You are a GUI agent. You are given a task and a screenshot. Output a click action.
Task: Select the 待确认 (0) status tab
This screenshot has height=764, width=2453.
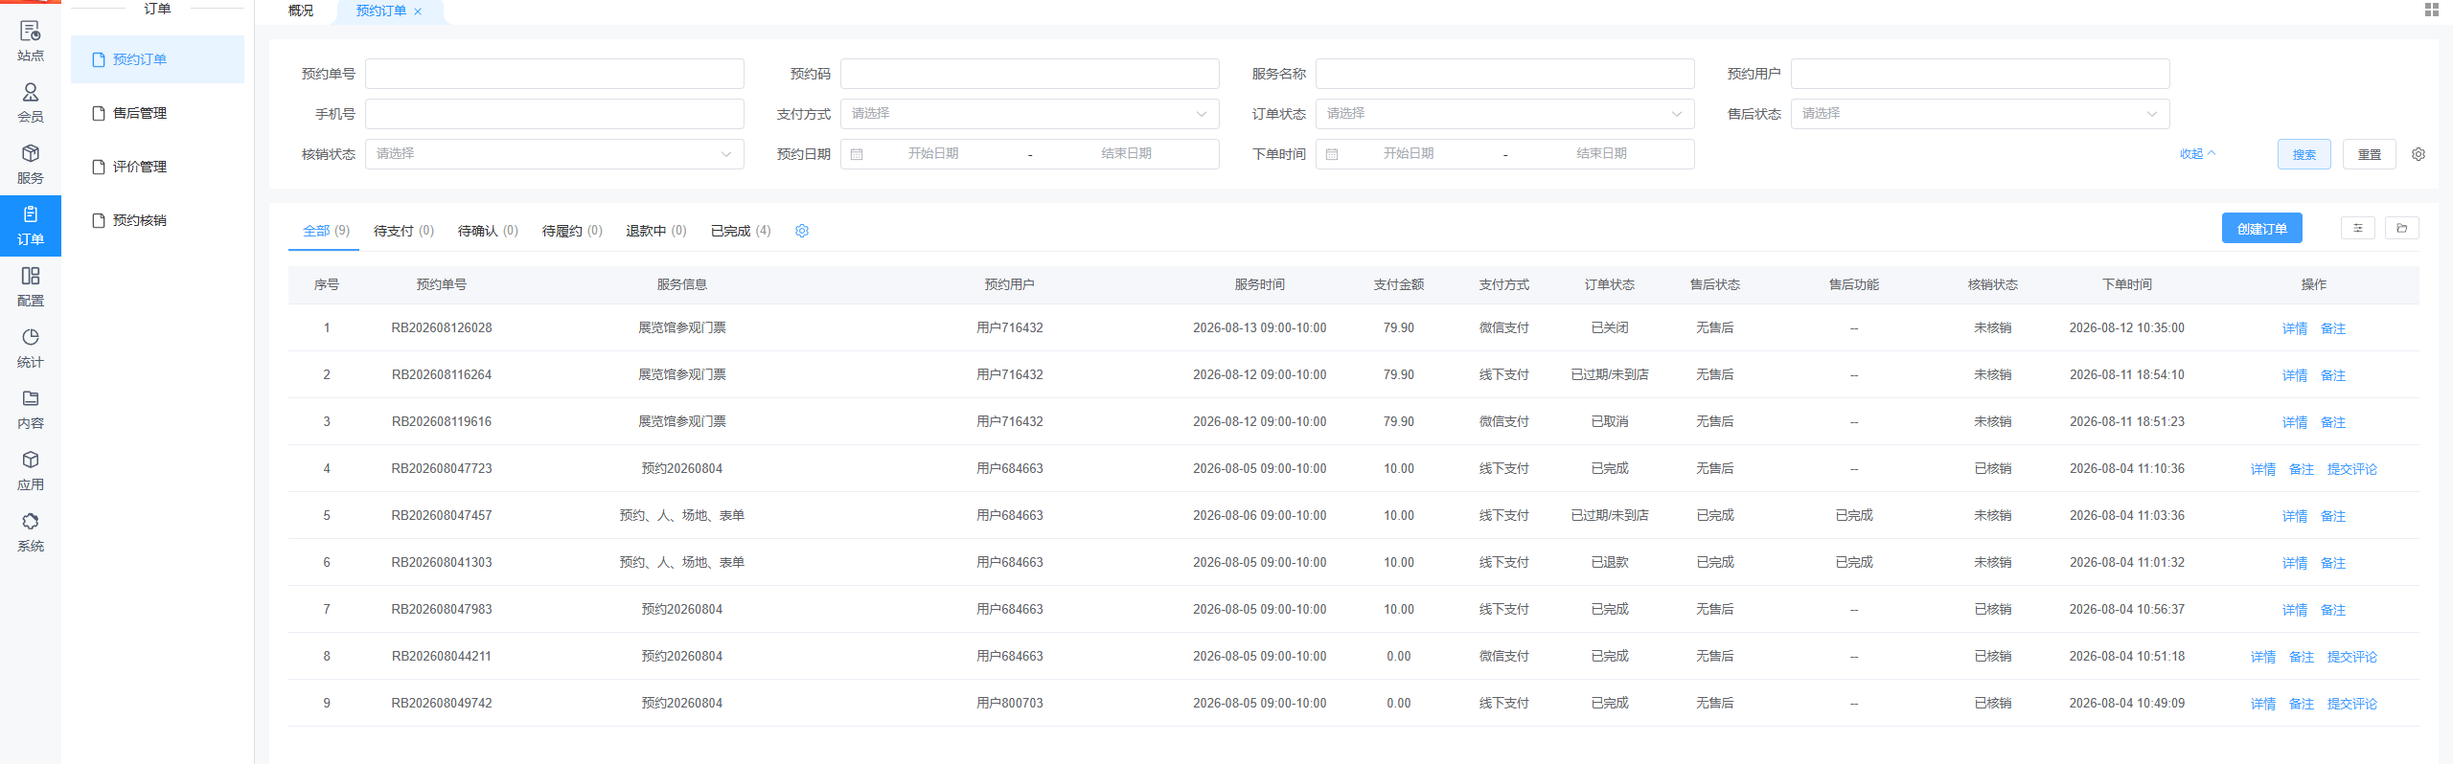point(488,231)
